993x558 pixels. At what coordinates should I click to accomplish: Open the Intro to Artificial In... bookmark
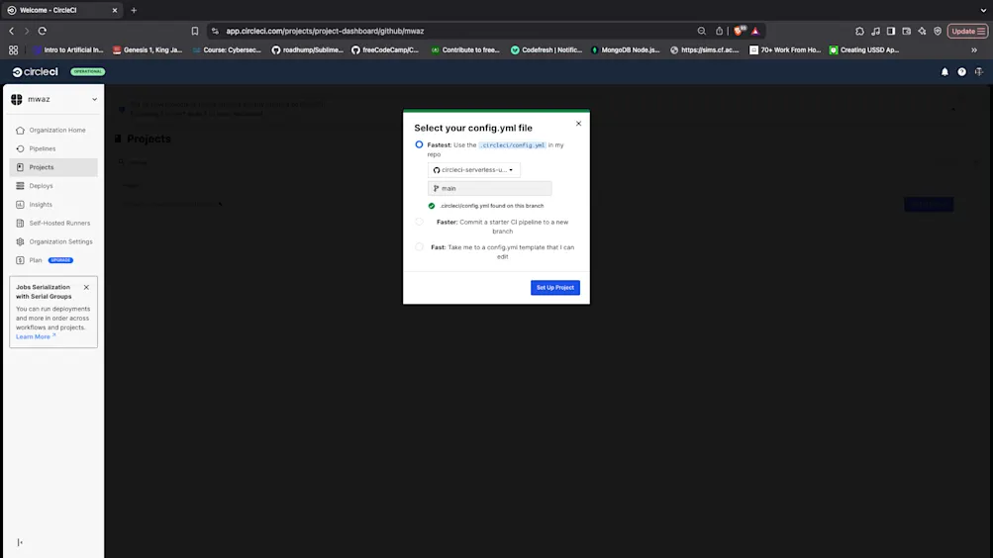[x=68, y=50]
